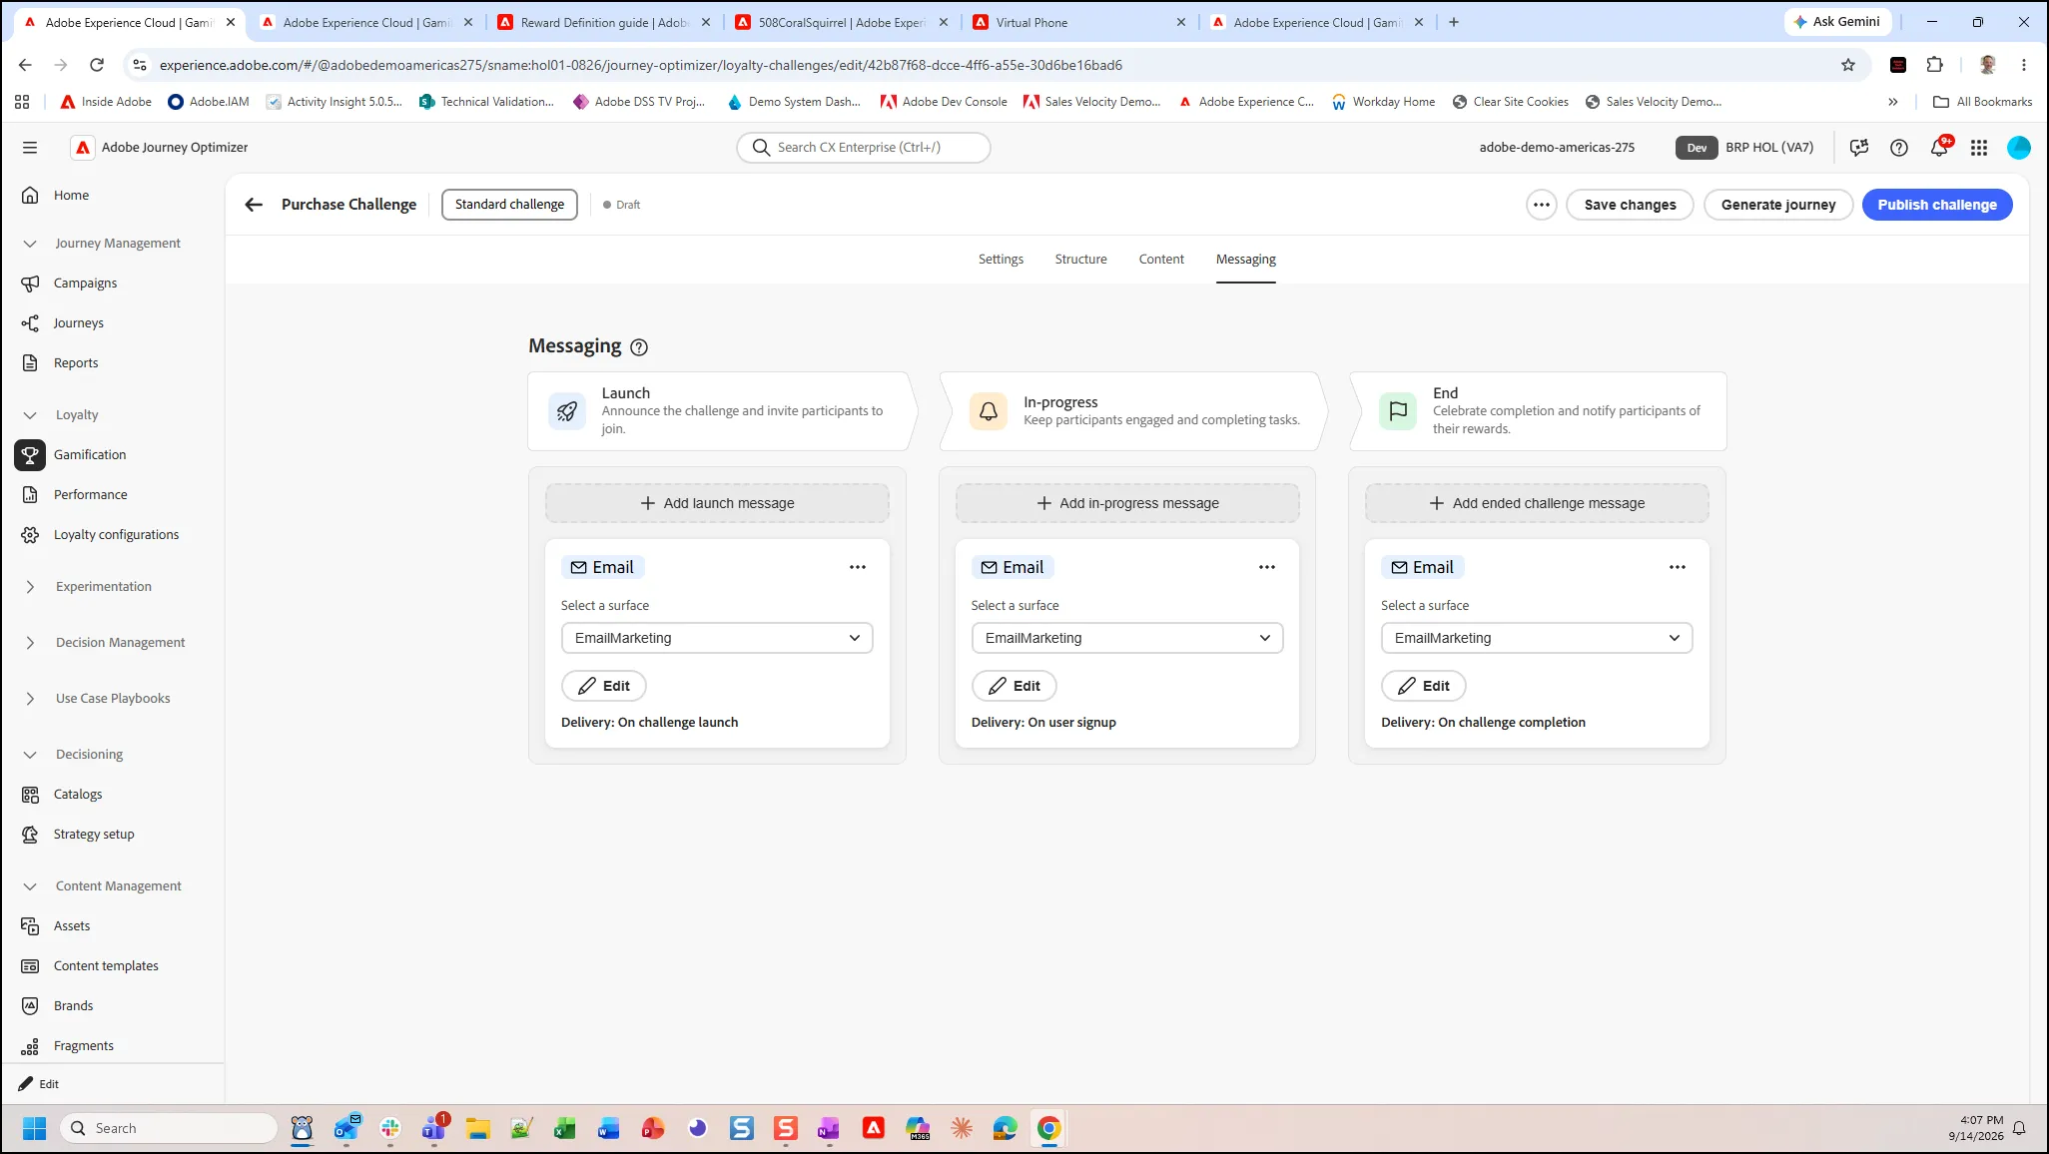Open the End email surface dropdown

(x=1537, y=638)
